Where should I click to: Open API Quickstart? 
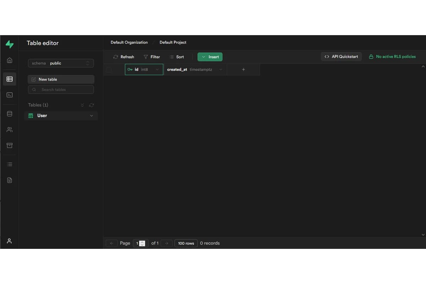click(341, 56)
